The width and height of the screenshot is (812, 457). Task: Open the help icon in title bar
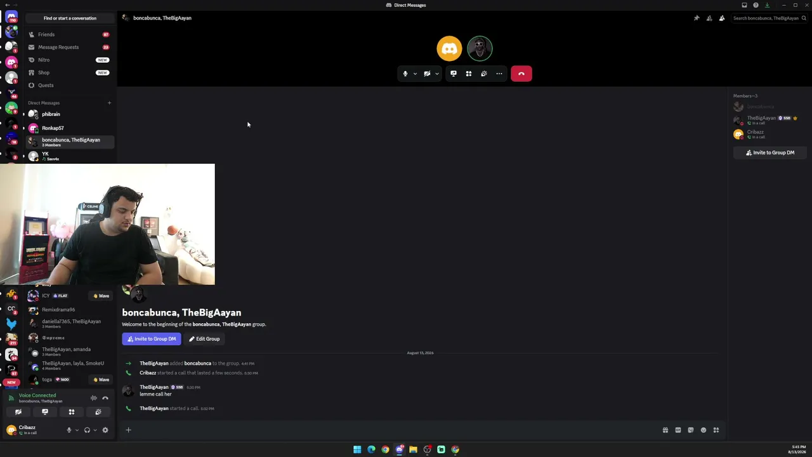point(756,5)
